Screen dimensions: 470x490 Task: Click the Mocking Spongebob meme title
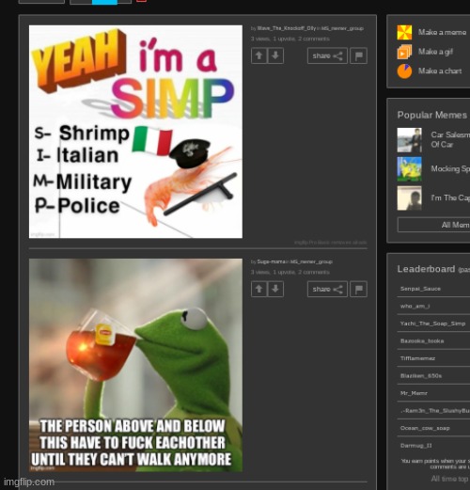(450, 168)
